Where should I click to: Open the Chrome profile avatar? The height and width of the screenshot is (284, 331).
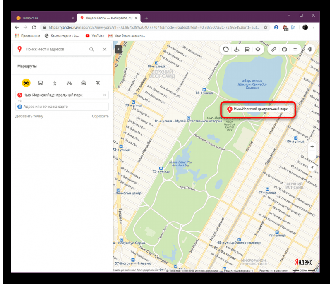coord(305,27)
